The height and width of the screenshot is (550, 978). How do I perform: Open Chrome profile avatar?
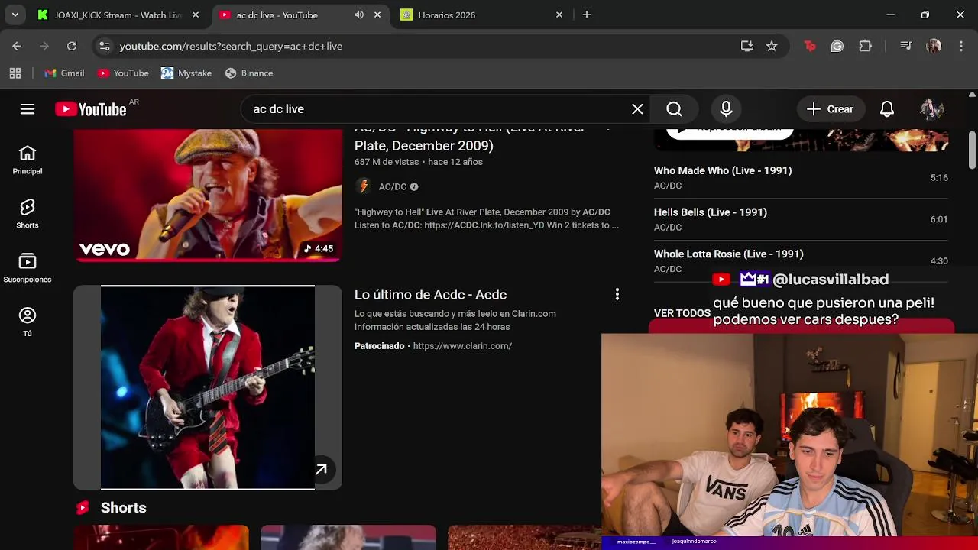(933, 46)
